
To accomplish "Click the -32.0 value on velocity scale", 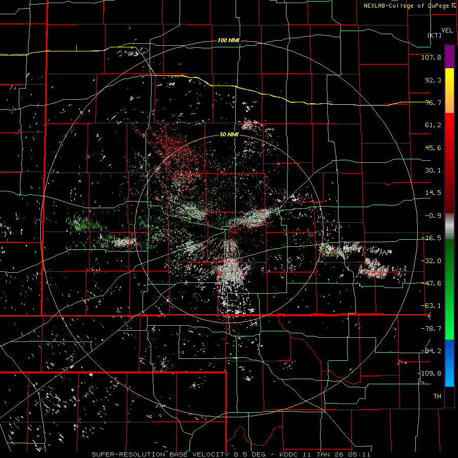I will [x=431, y=261].
